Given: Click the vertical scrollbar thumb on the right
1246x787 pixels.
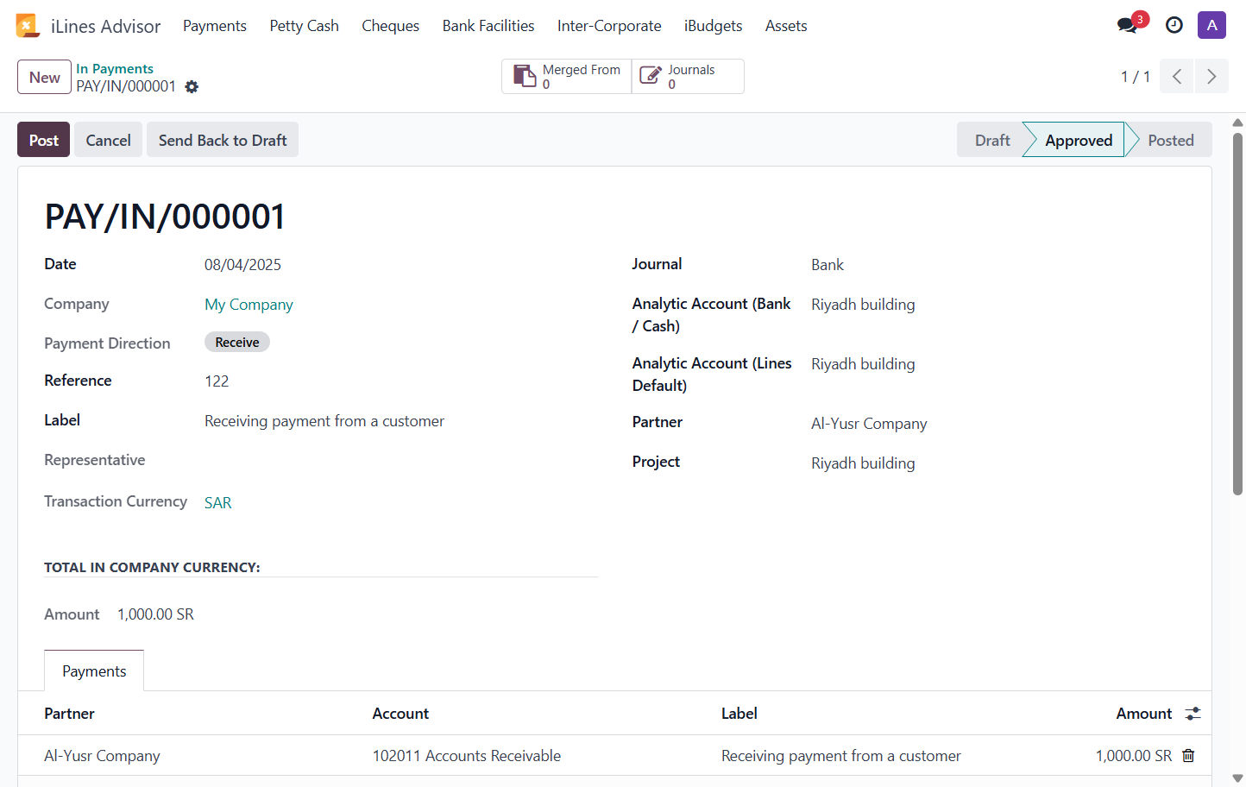Looking at the screenshot, I should (1237, 312).
